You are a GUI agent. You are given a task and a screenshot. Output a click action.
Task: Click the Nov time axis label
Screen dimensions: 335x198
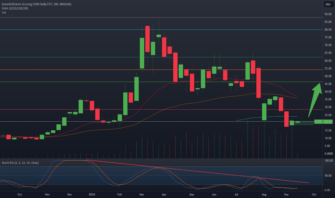(x=47, y=194)
